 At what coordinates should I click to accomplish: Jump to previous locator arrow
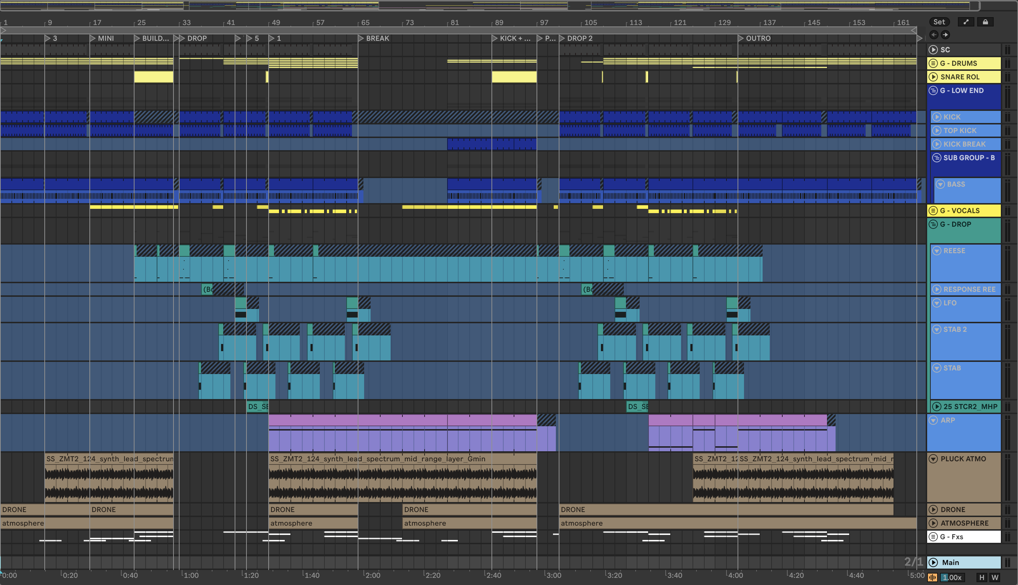coord(934,35)
